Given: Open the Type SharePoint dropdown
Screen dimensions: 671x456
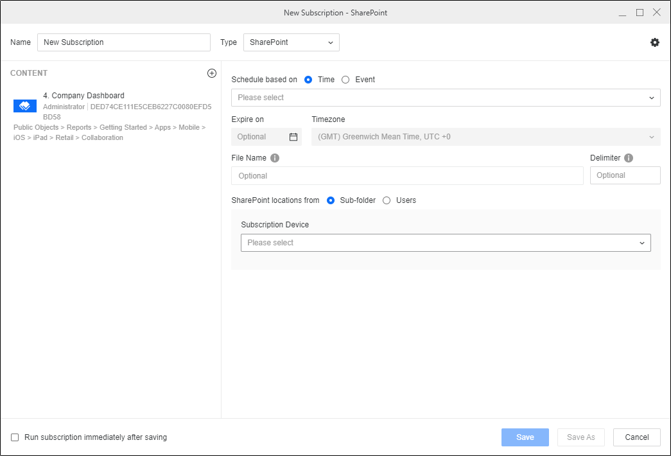Looking at the screenshot, I should click(x=291, y=42).
